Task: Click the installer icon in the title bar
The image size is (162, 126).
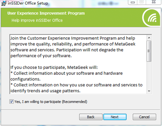Action: click(x=4, y=3)
